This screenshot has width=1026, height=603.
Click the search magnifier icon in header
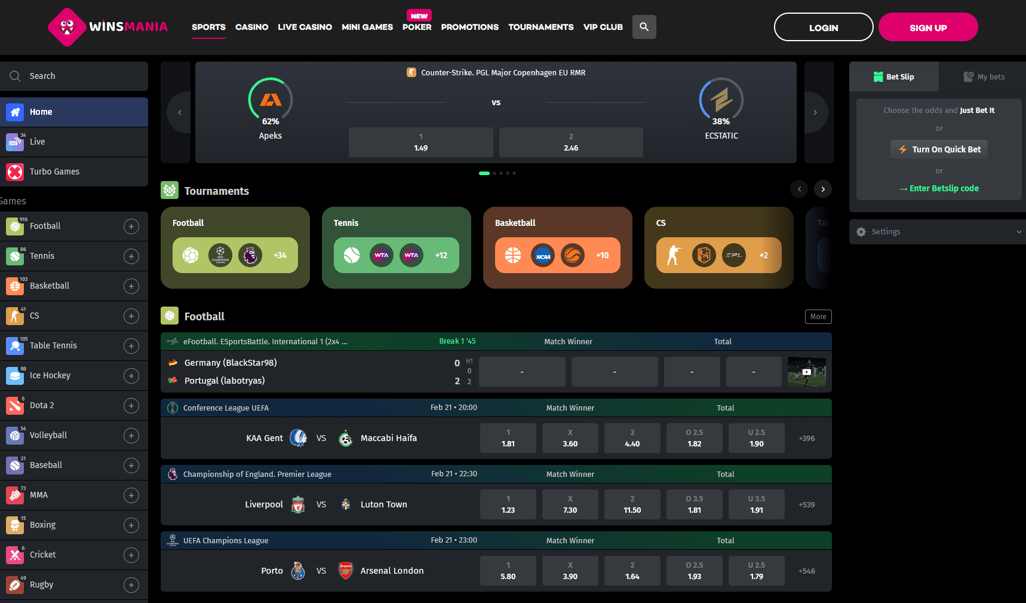pos(644,27)
